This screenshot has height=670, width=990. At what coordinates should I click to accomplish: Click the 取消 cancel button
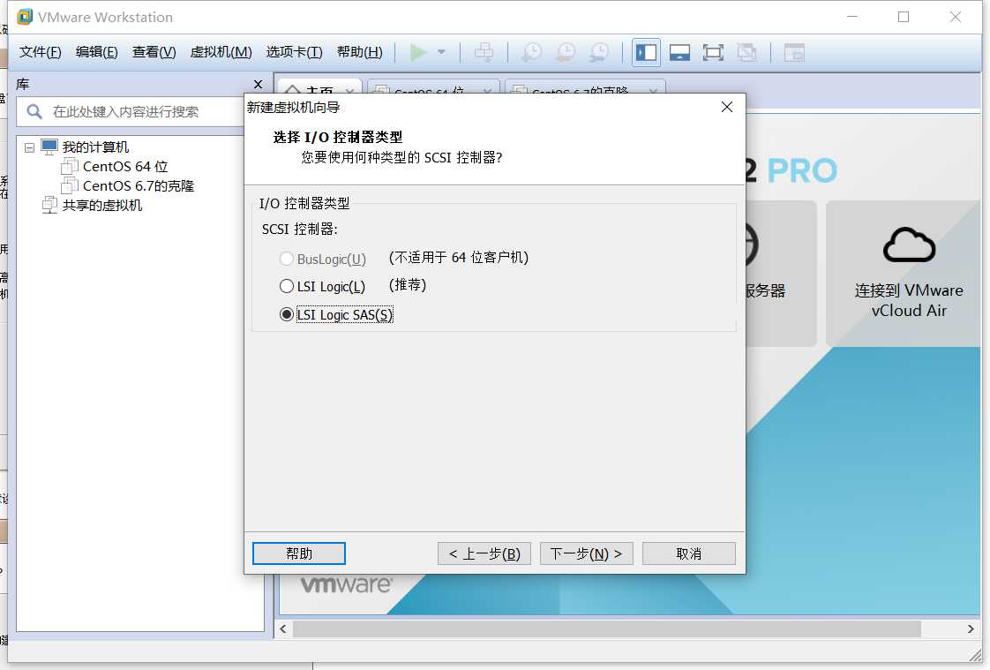click(x=689, y=553)
